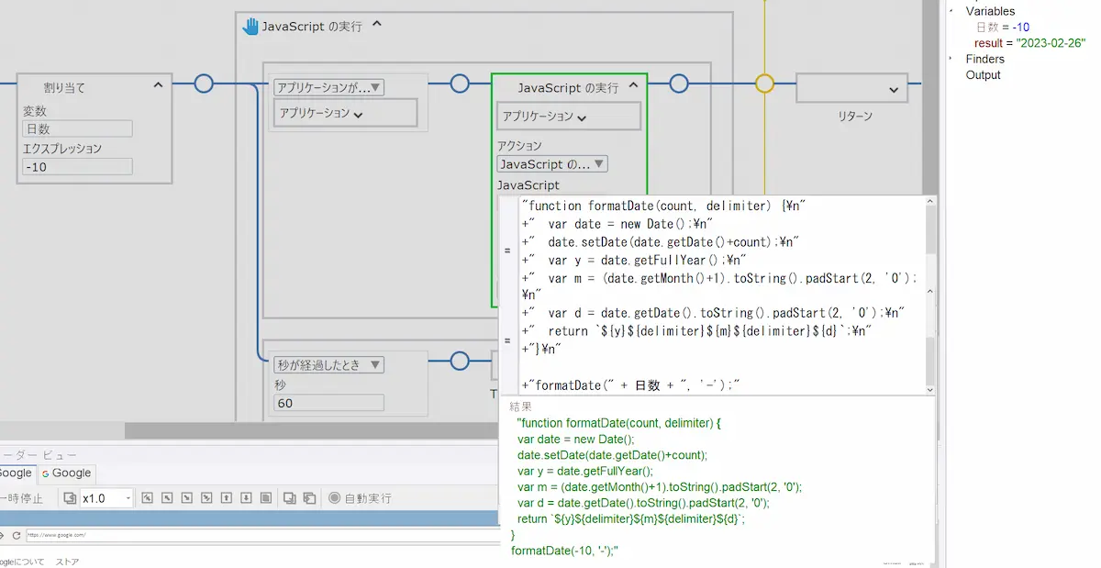Screen dimensions: 1101x568
Task: Switch to the left partially visible Google tab
Action: (16, 473)
